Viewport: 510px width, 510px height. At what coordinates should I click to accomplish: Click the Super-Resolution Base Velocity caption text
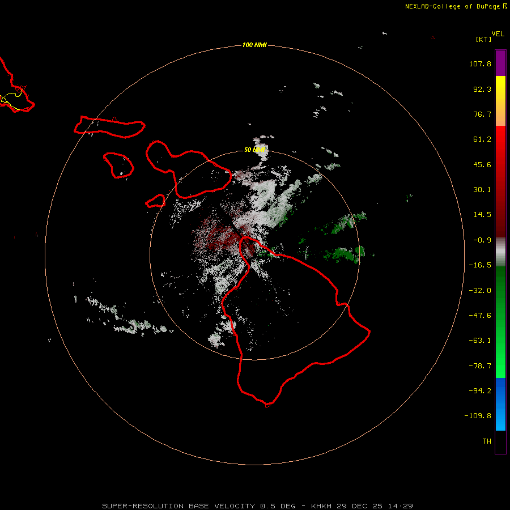point(258,506)
